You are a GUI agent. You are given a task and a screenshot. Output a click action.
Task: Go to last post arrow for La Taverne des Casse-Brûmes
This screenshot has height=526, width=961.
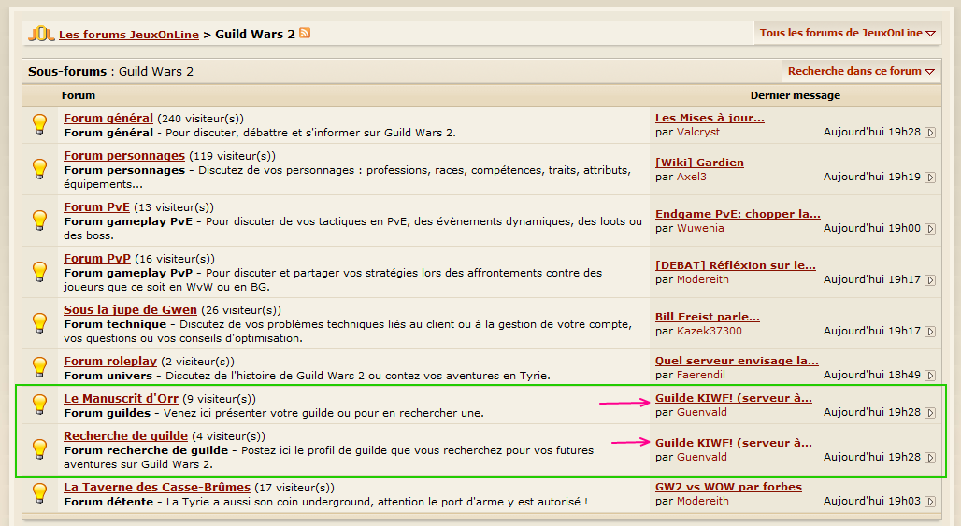click(930, 502)
